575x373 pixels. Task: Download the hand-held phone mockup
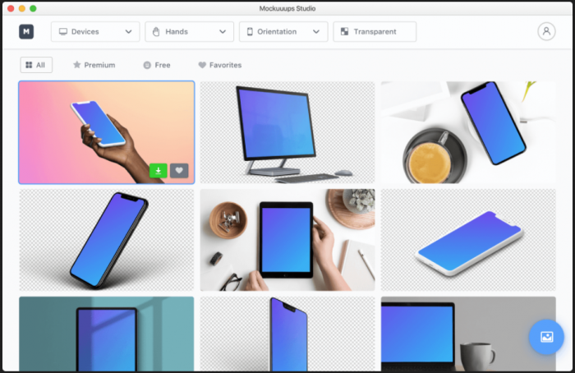click(159, 171)
